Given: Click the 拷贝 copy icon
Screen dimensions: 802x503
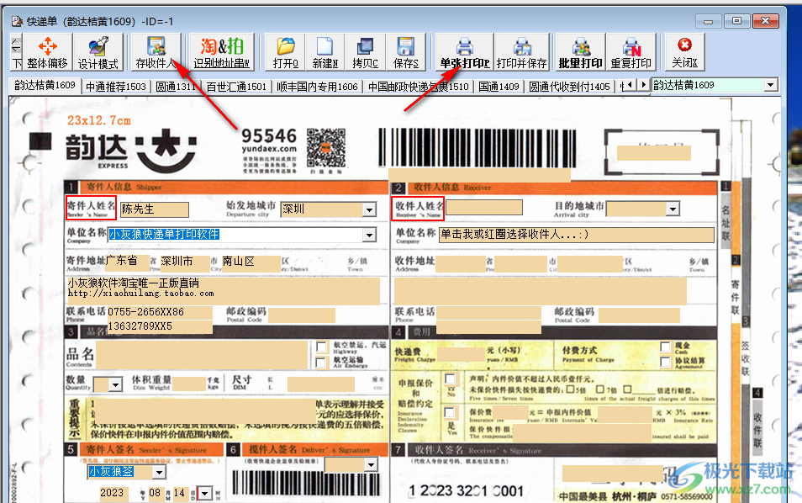Looking at the screenshot, I should pos(365,52).
